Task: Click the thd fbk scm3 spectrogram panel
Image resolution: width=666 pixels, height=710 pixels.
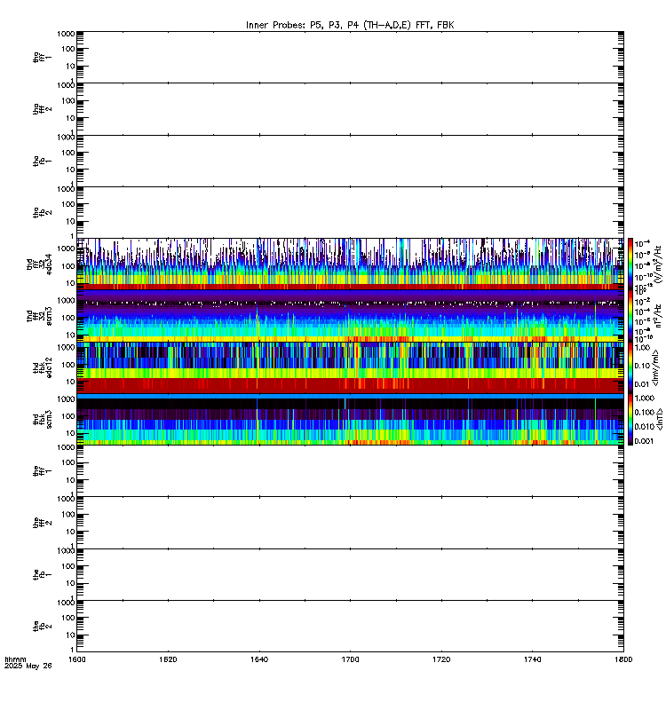Action: 350,419
